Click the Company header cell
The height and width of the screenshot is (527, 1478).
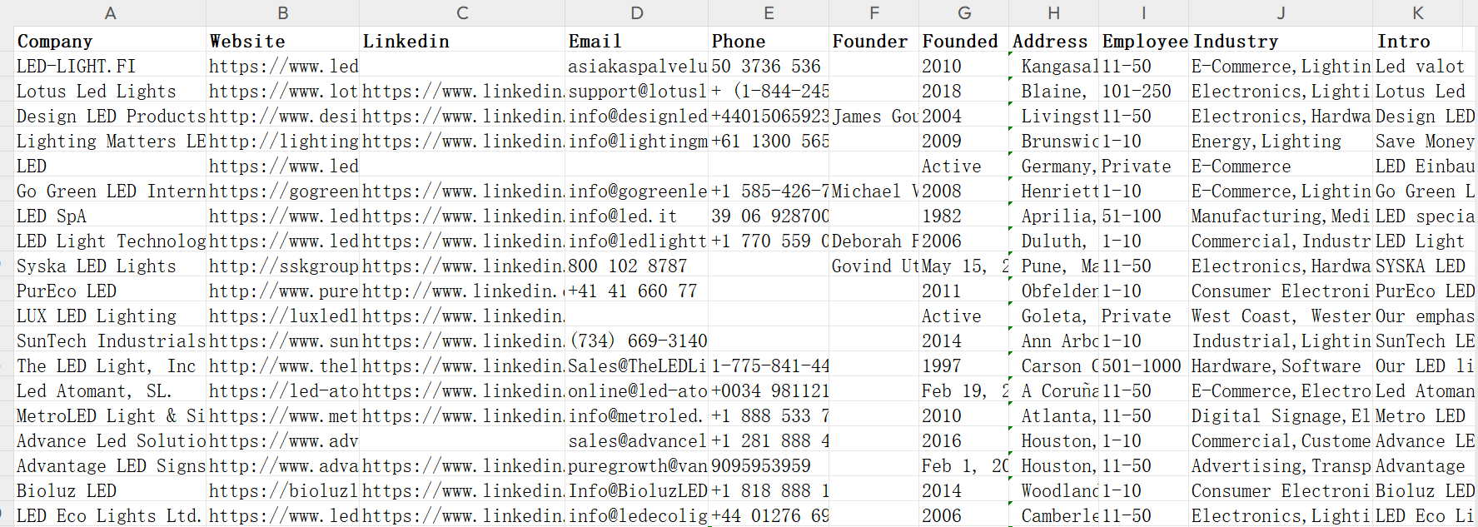point(110,41)
